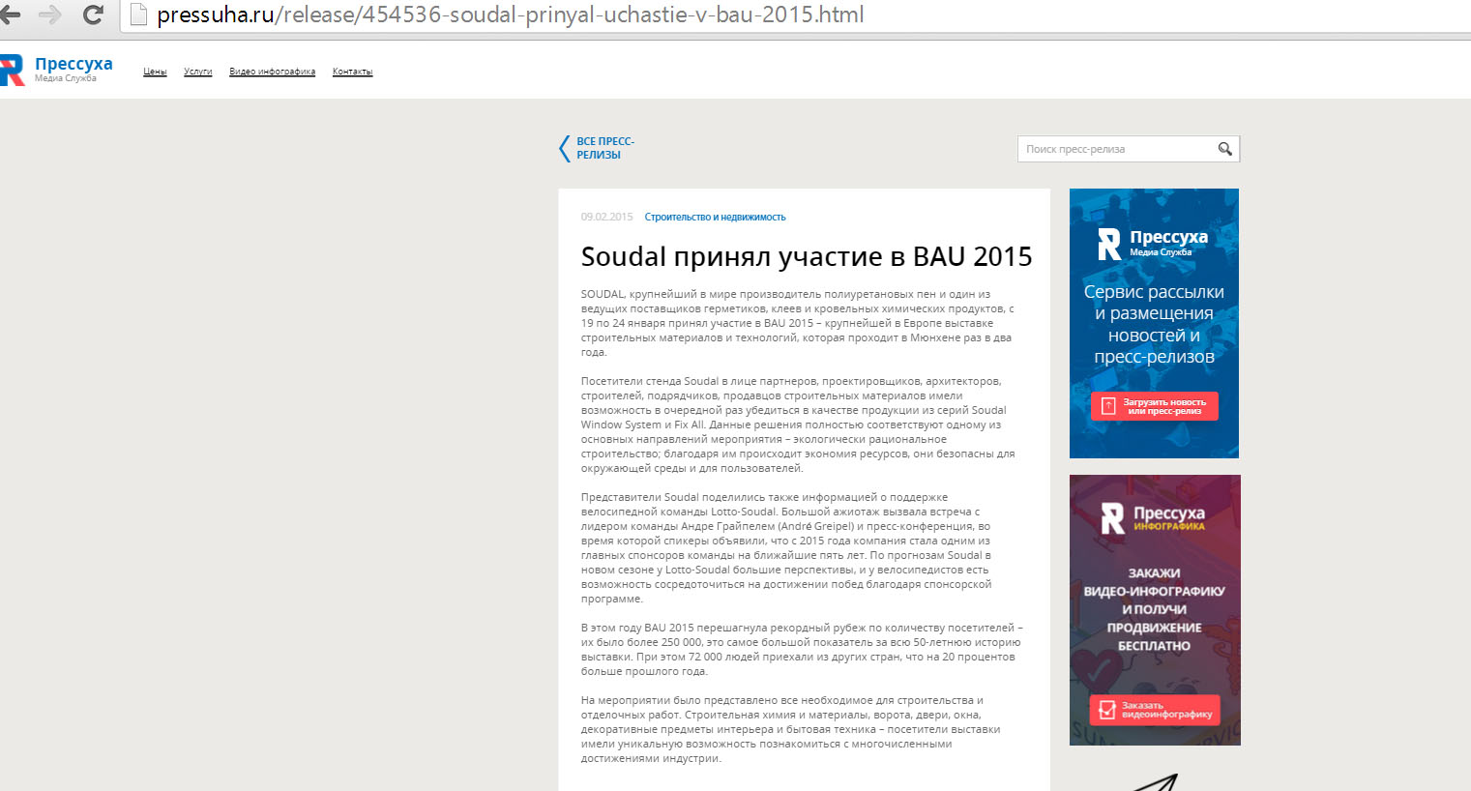Go to ВСЕ ПРЕСС-РЕЛИЗЫ link
1471x791 pixels.
tap(605, 148)
